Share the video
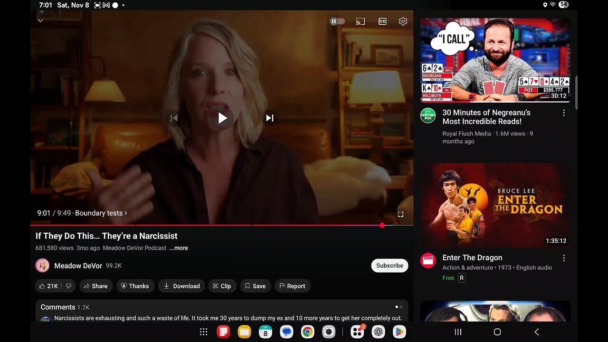 pyautogui.click(x=95, y=286)
